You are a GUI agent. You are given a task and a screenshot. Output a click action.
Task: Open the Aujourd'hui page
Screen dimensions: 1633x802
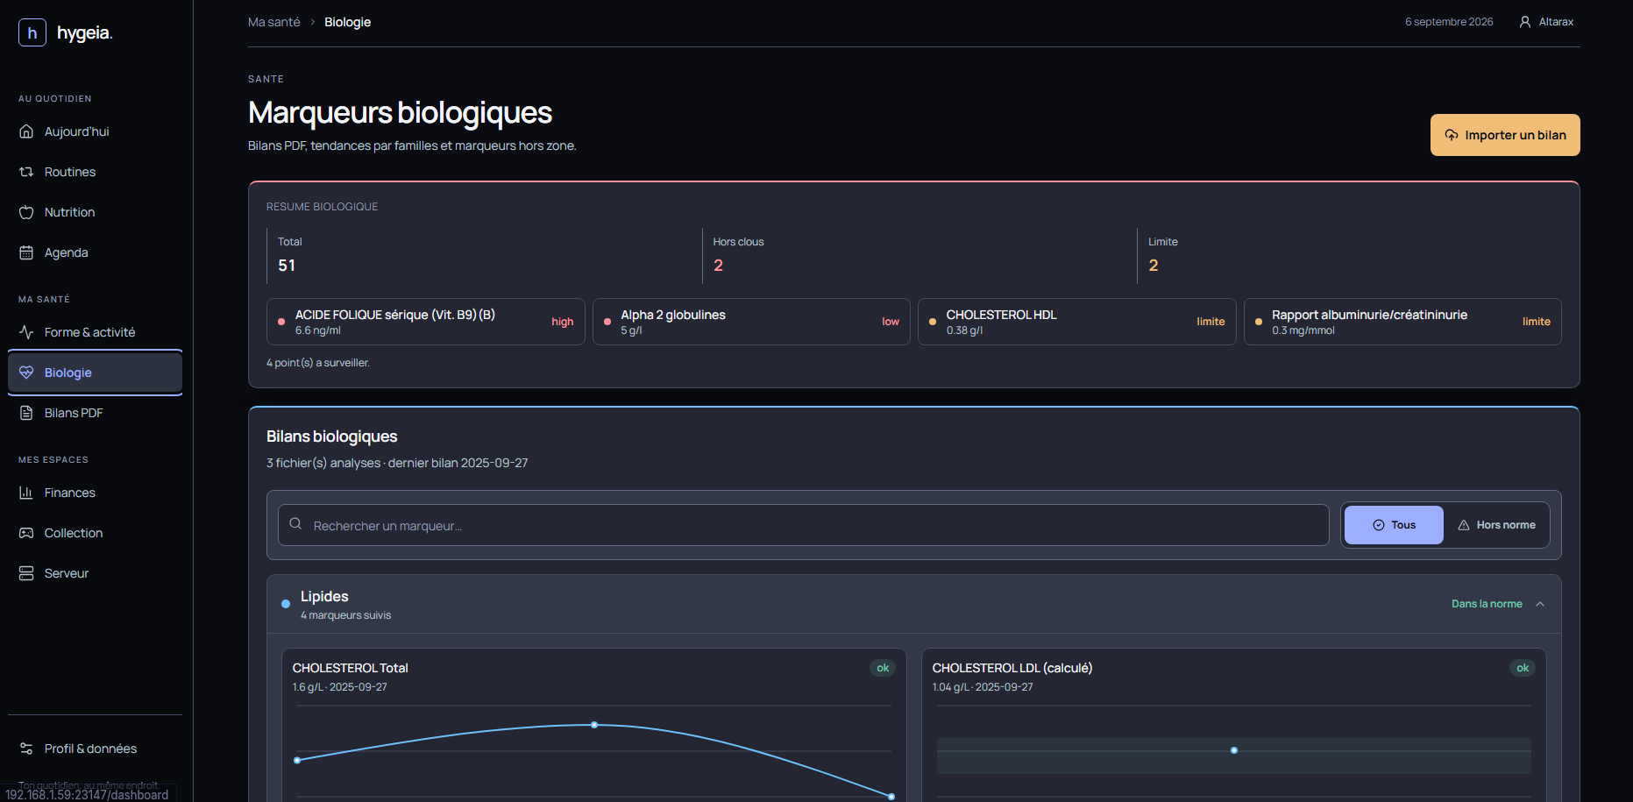click(x=95, y=131)
